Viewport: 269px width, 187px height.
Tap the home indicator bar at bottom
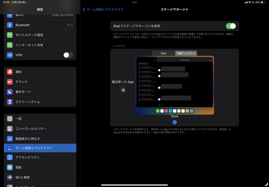click(134, 185)
